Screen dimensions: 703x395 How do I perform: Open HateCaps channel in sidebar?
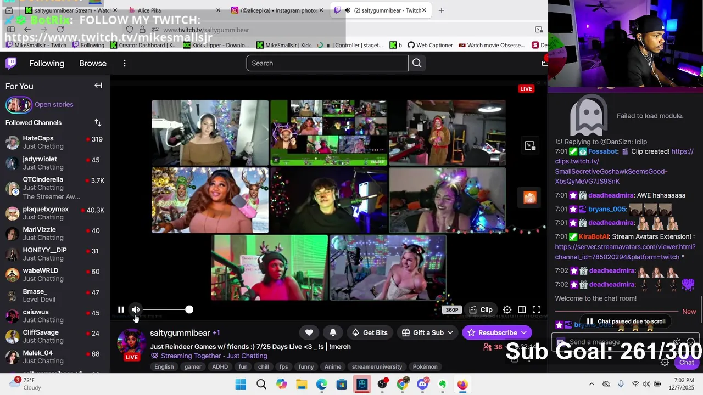coord(55,142)
